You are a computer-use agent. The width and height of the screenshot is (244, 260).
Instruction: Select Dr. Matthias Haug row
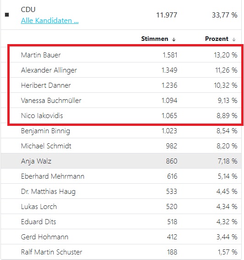(121, 192)
